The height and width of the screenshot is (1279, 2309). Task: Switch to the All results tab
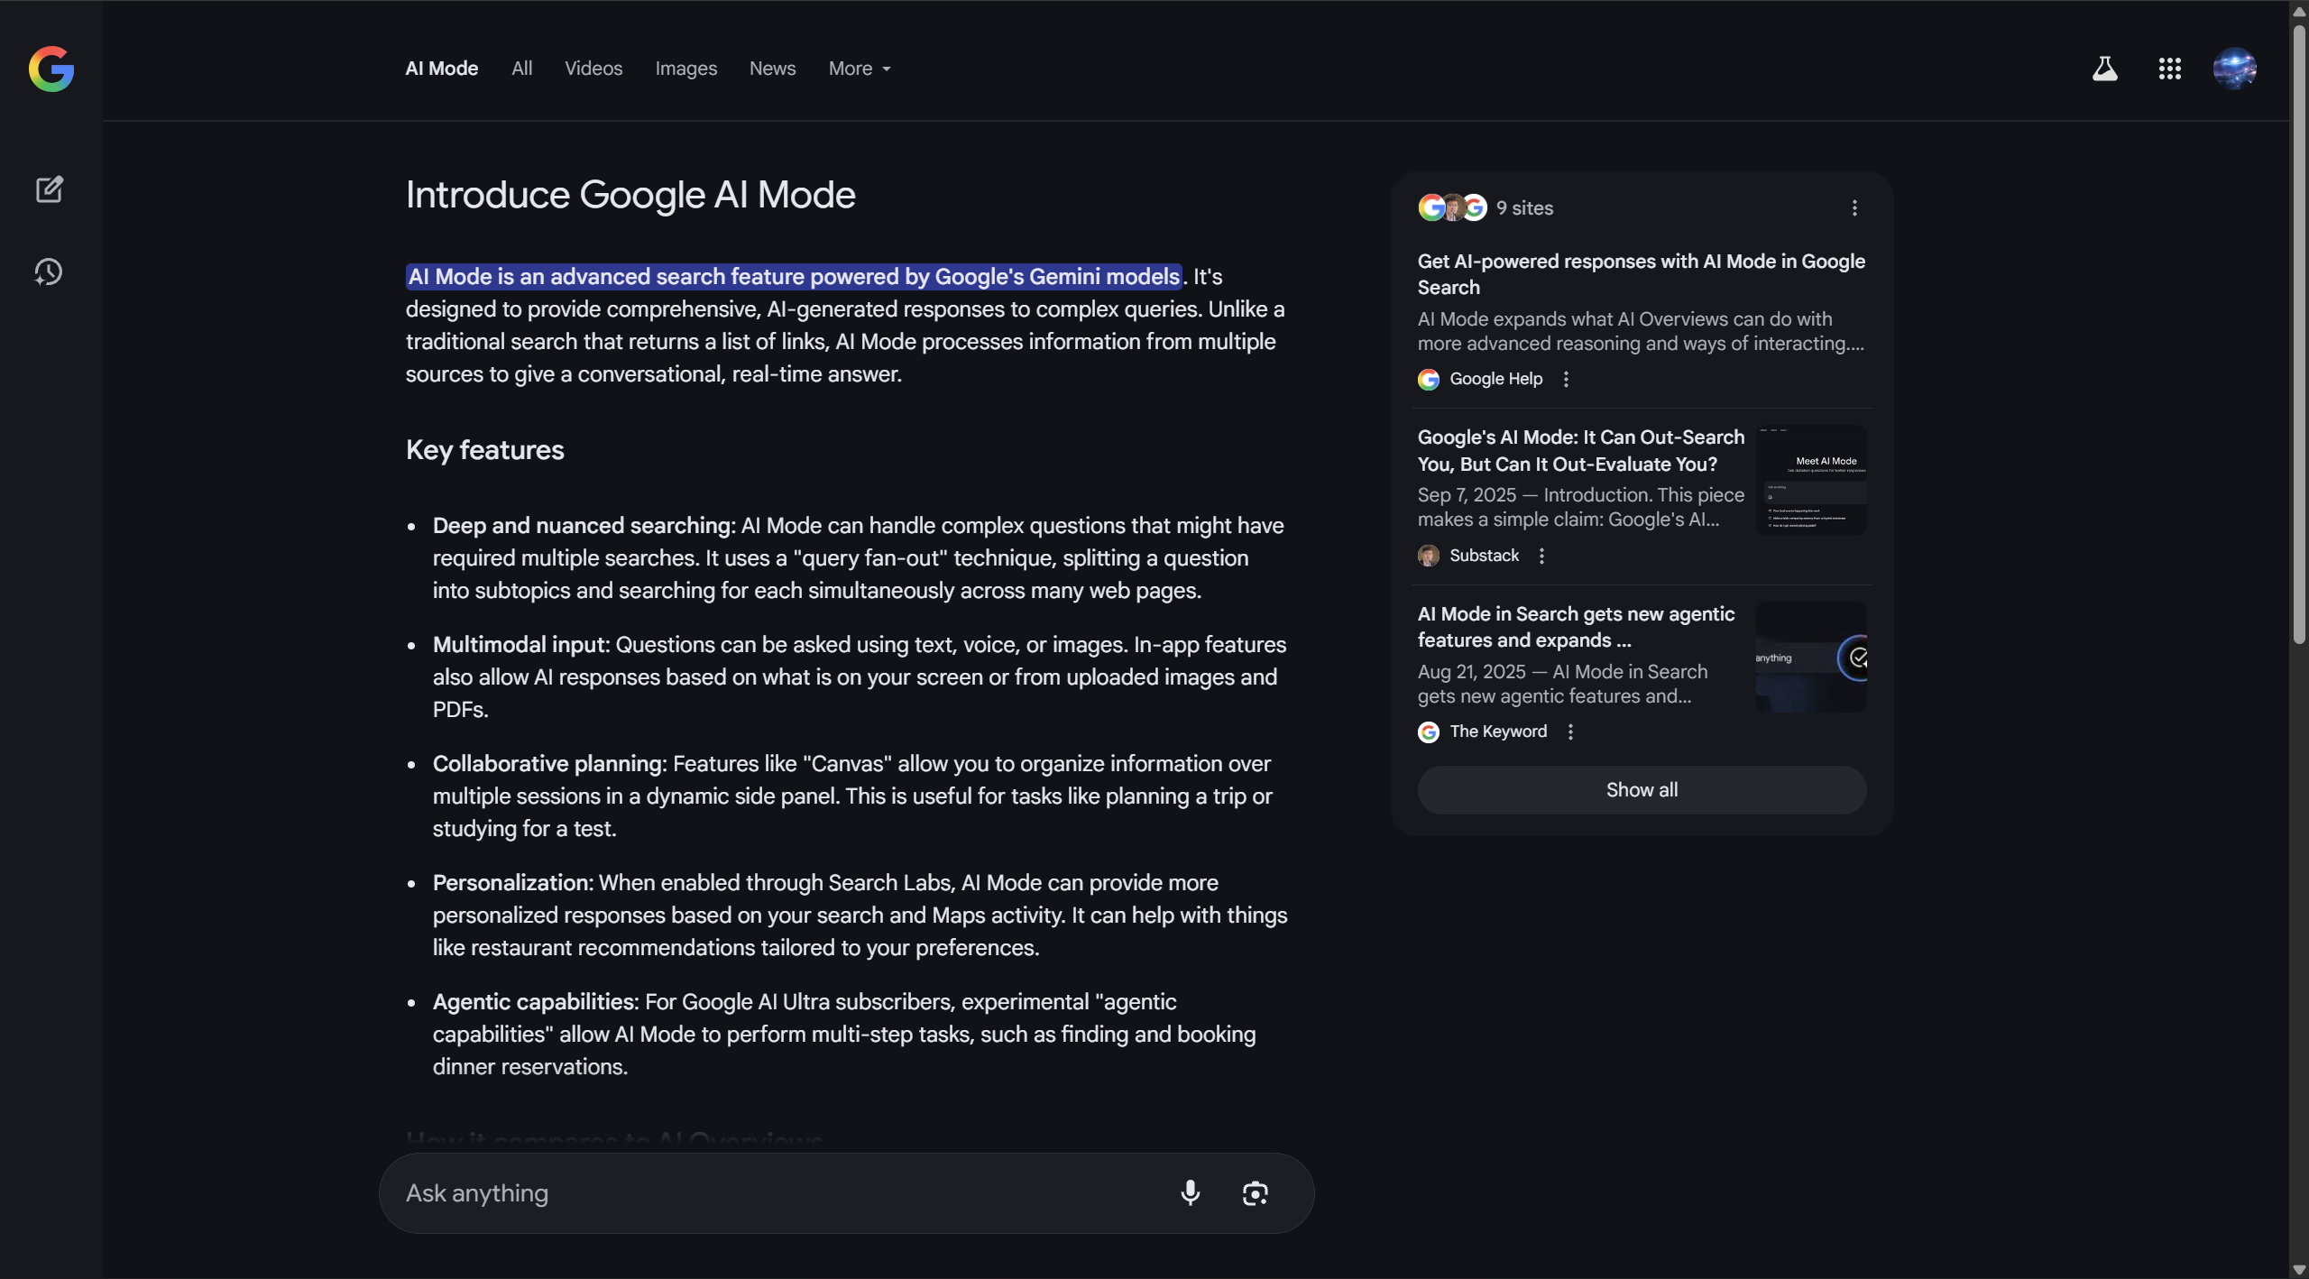coord(521,69)
